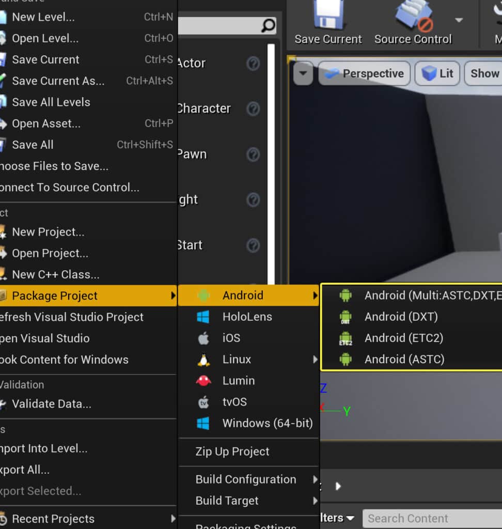502x529 pixels.
Task: Select Zip Up Project menu entry
Action: pos(232,452)
